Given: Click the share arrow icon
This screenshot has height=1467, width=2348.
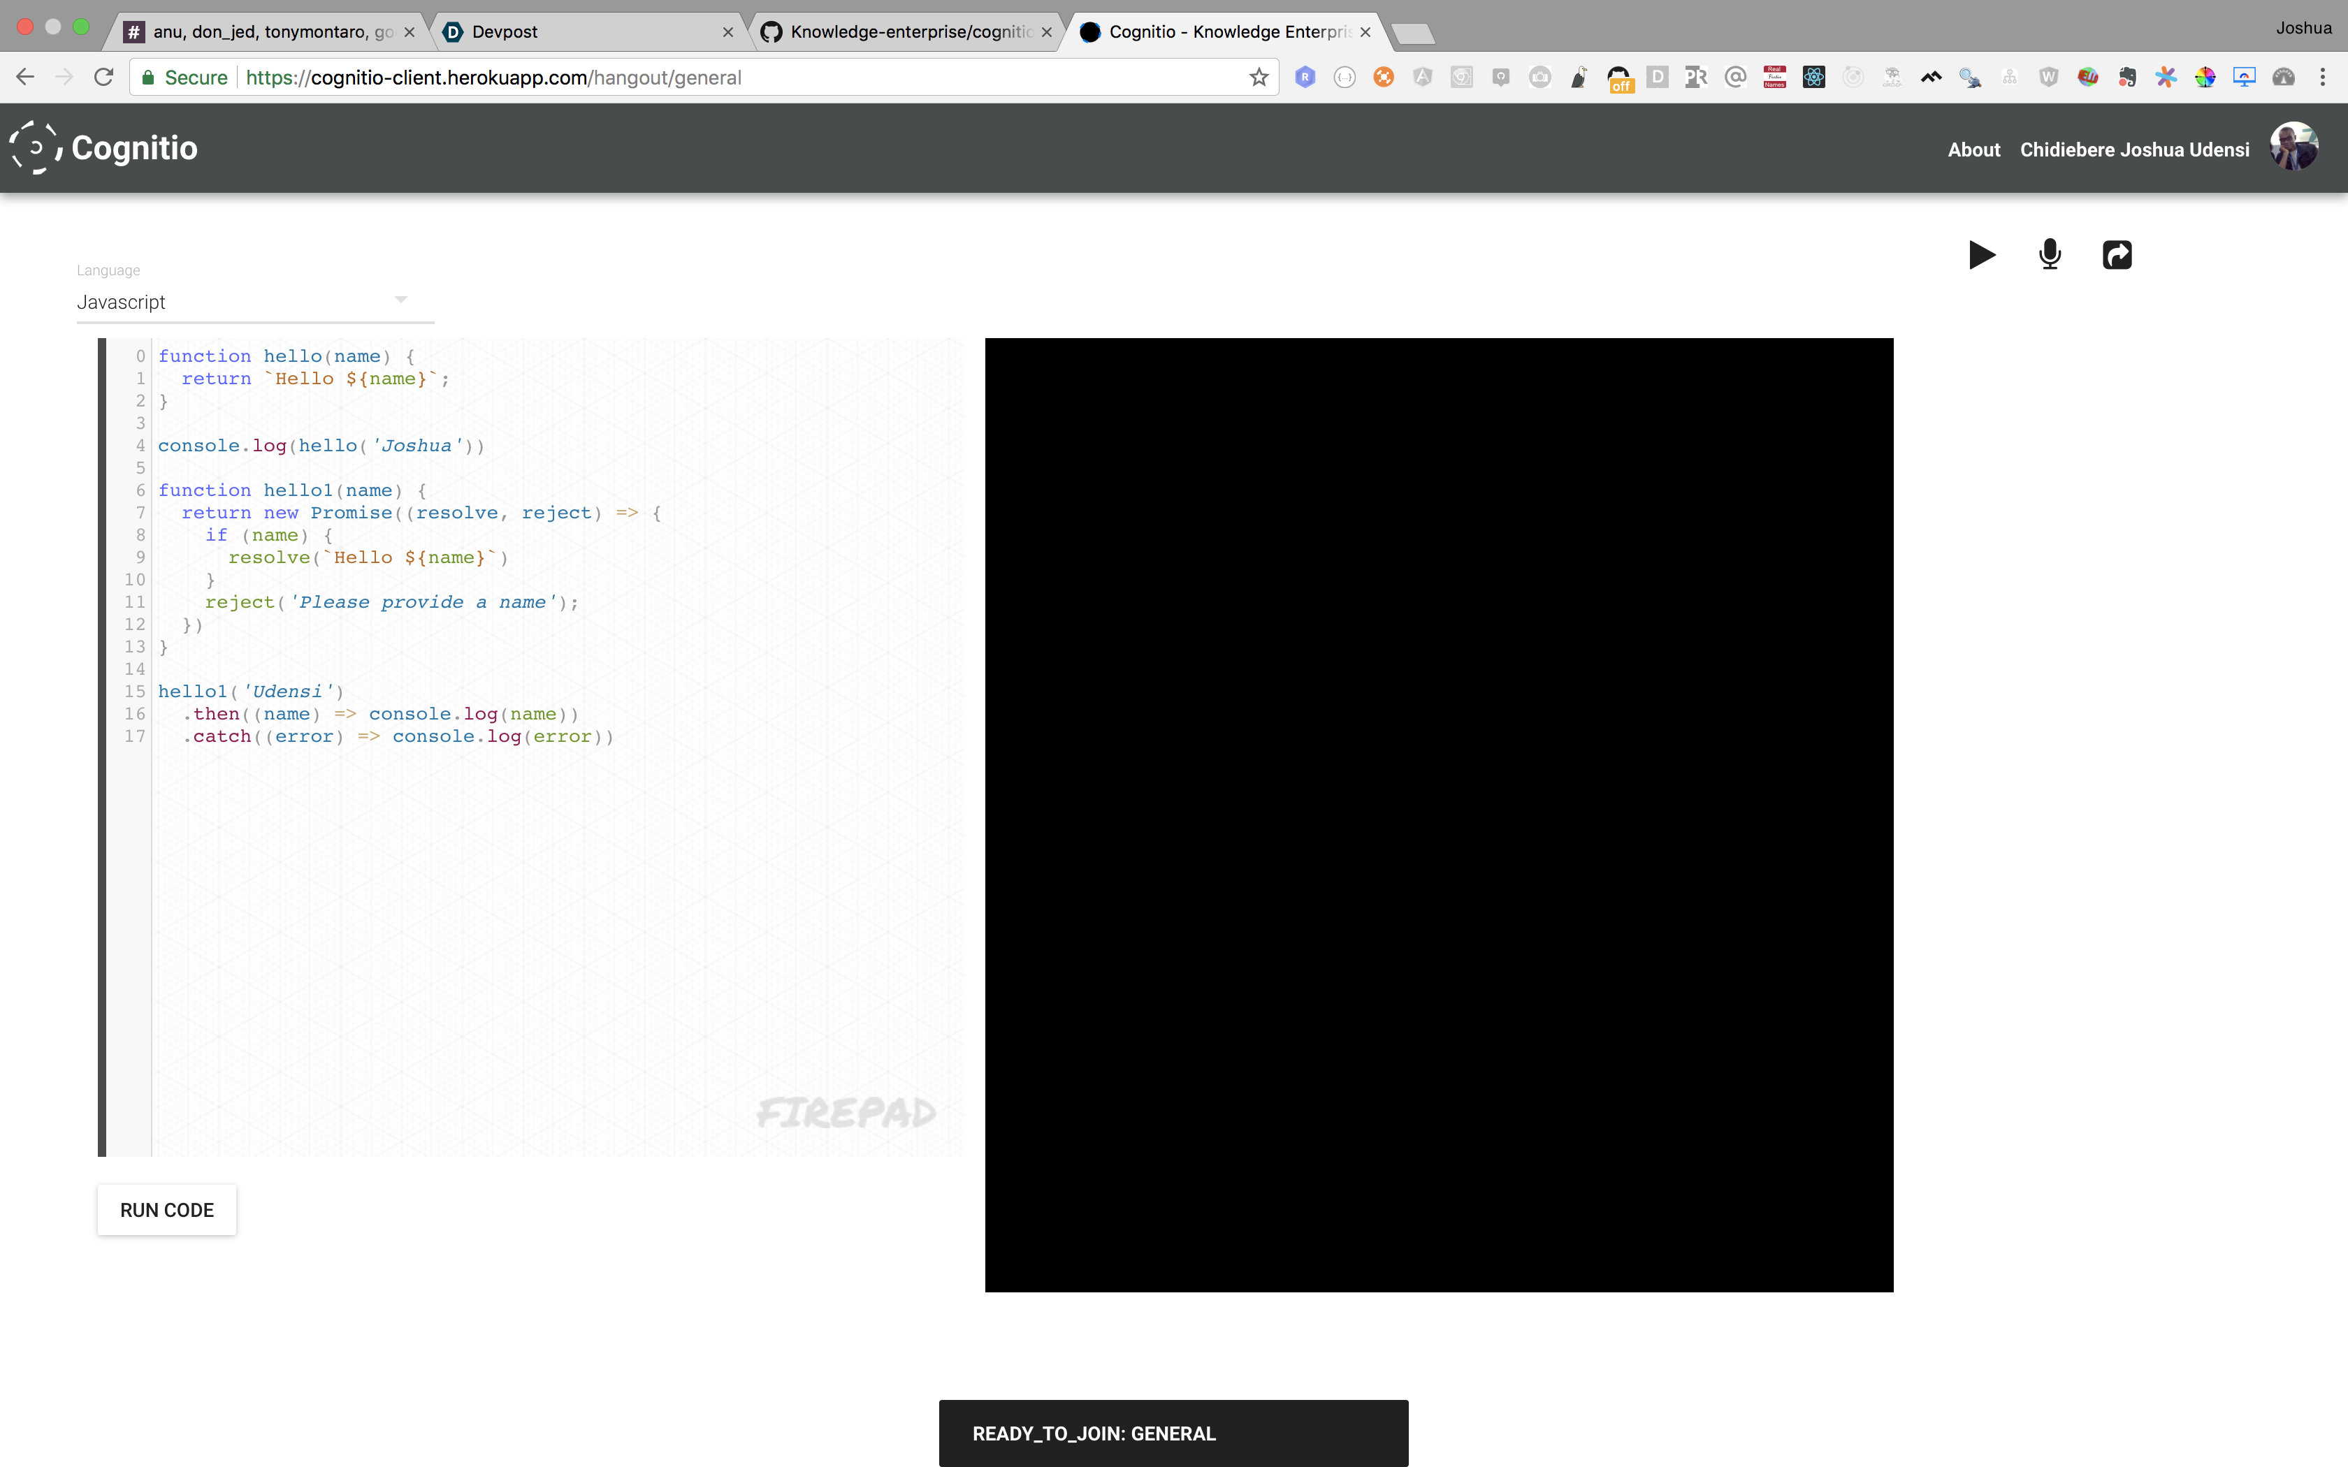Looking at the screenshot, I should point(2116,255).
